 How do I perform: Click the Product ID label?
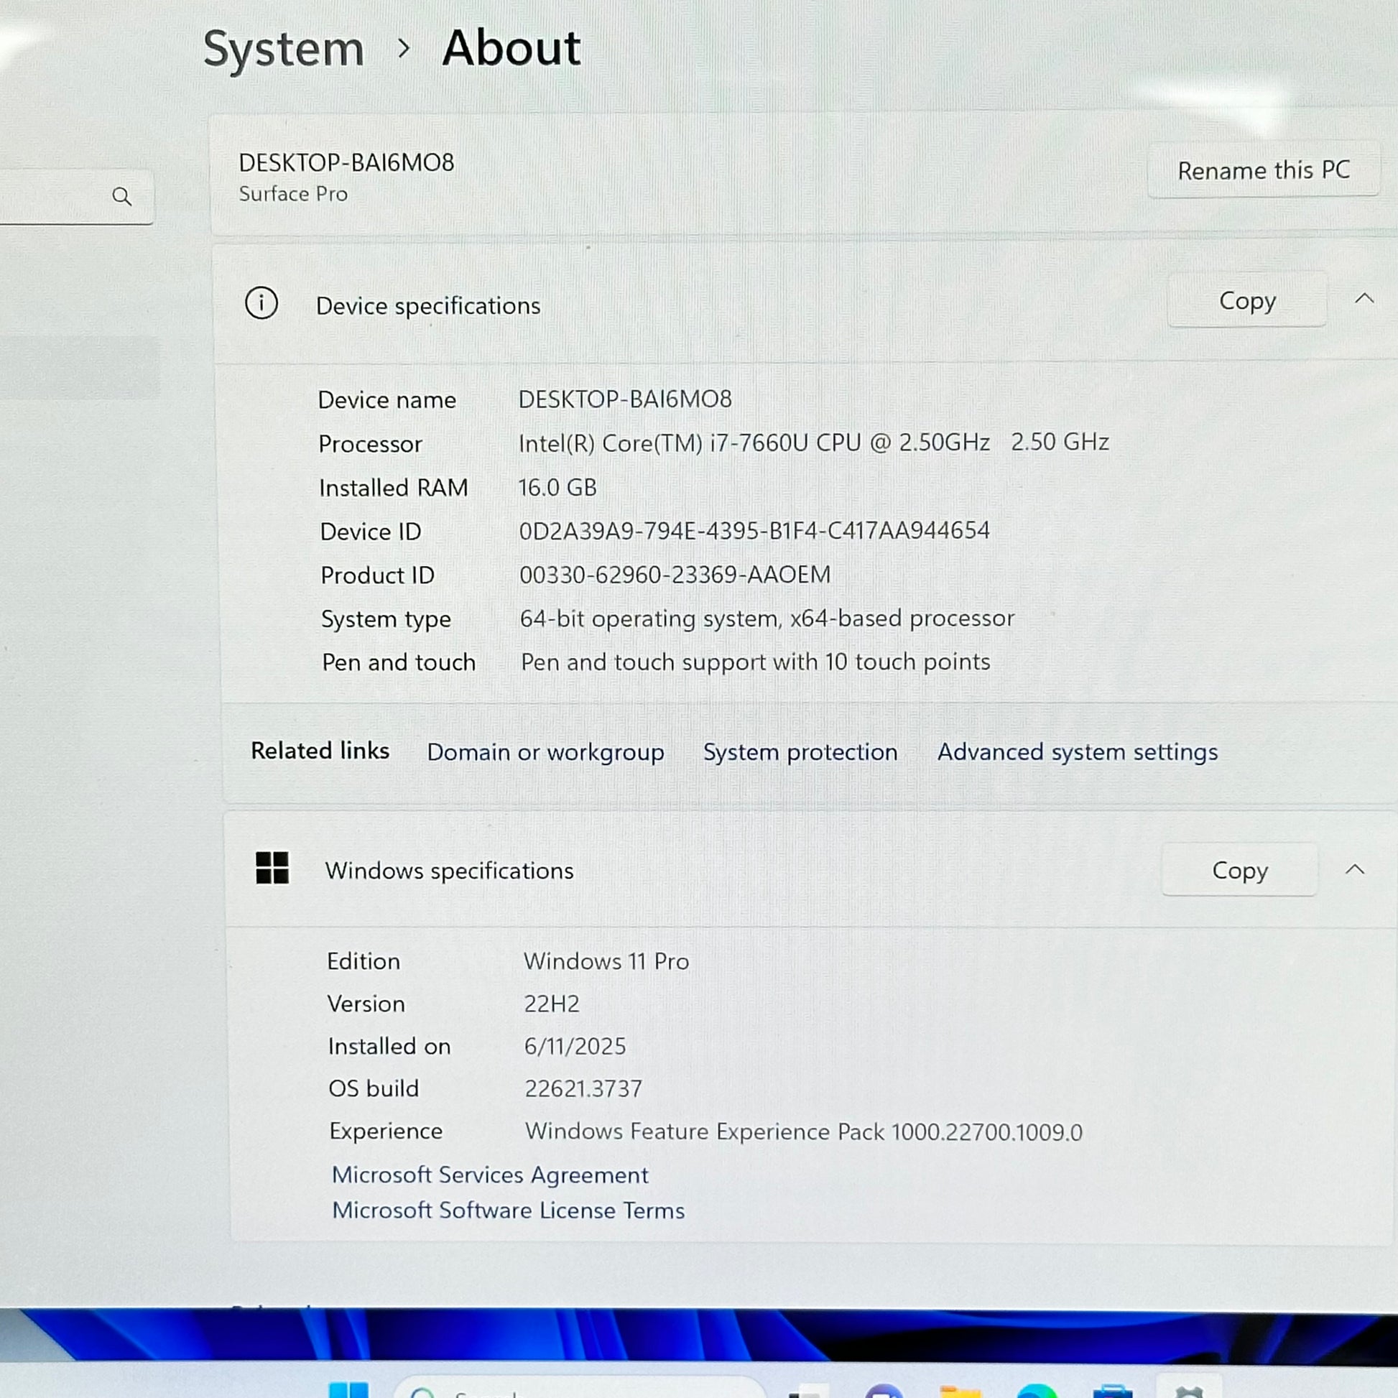pos(378,575)
